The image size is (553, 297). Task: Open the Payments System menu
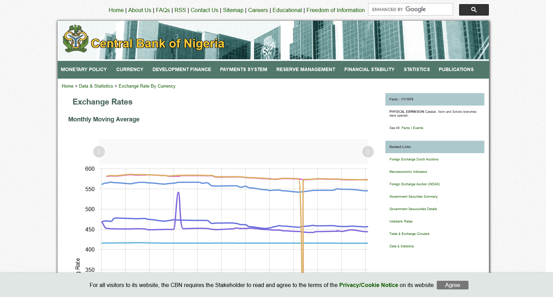tap(244, 70)
